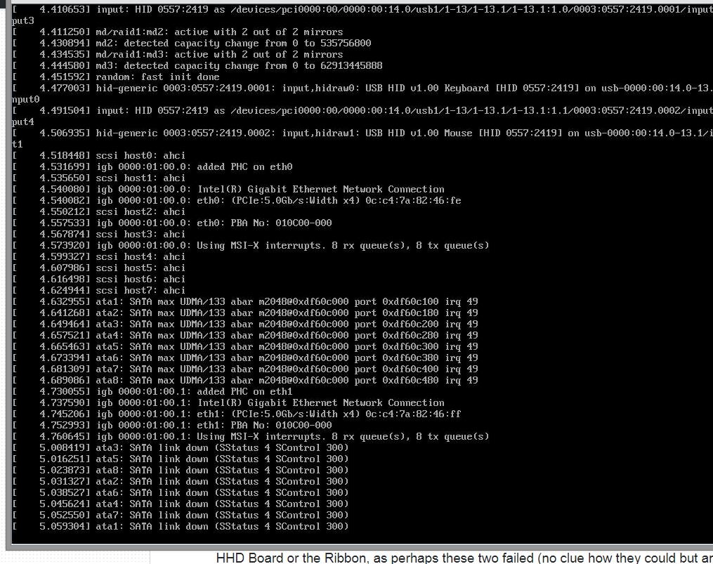Click 'ata7: SATA link down' line
This screenshot has height=564, width=713.
[x=181, y=516]
